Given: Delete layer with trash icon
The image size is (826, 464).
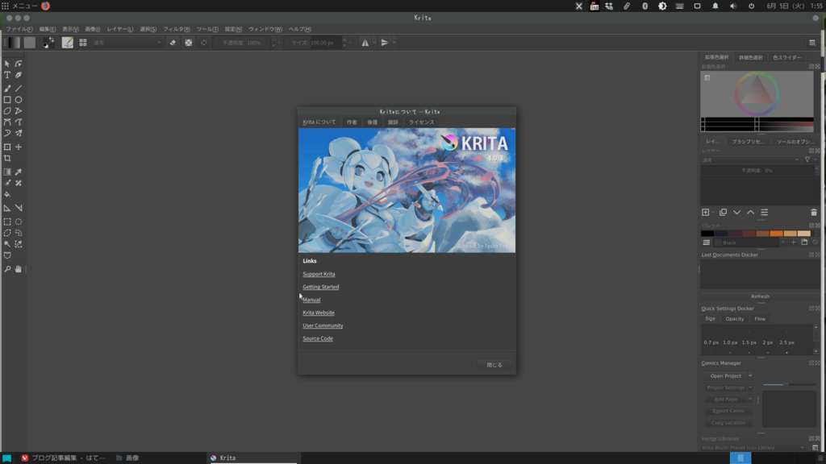Looking at the screenshot, I should tap(813, 213).
